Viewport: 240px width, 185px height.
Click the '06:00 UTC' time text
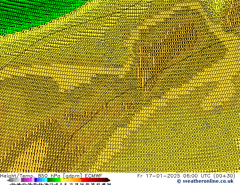(197, 176)
